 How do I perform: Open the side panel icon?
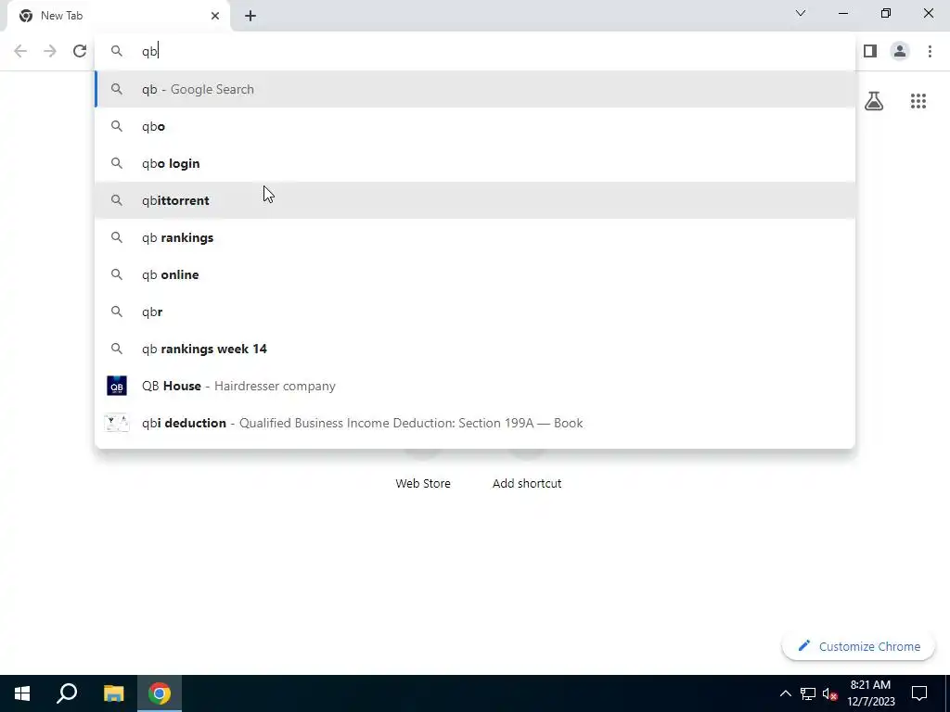870,51
